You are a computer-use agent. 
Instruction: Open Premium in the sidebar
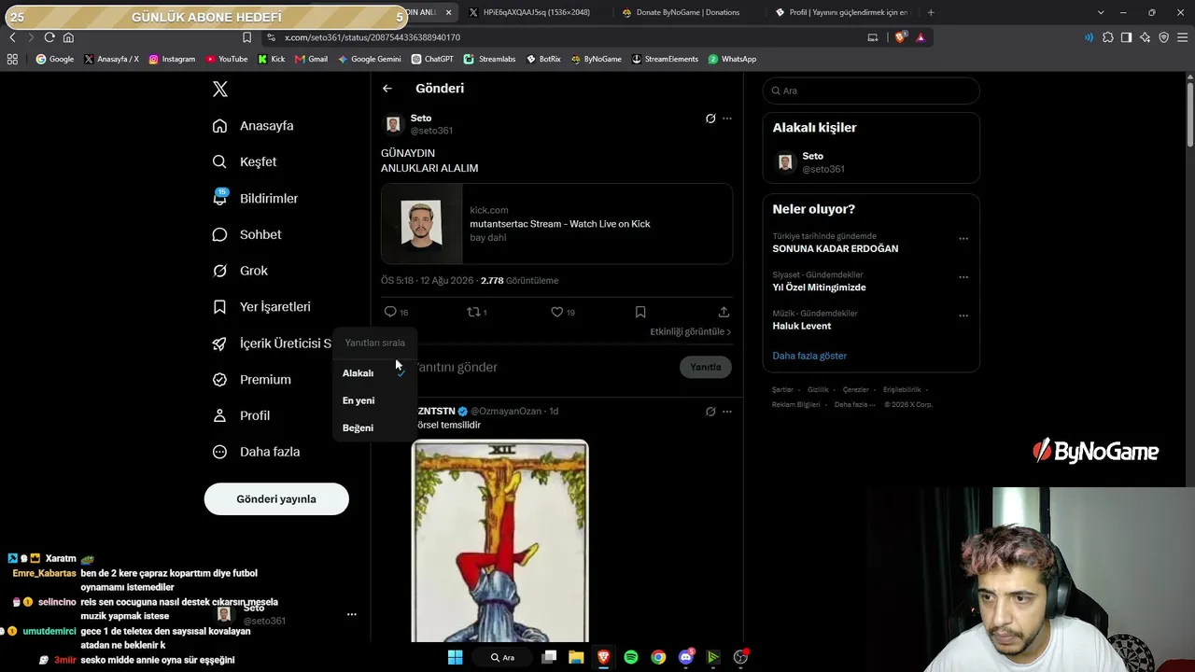click(x=252, y=380)
